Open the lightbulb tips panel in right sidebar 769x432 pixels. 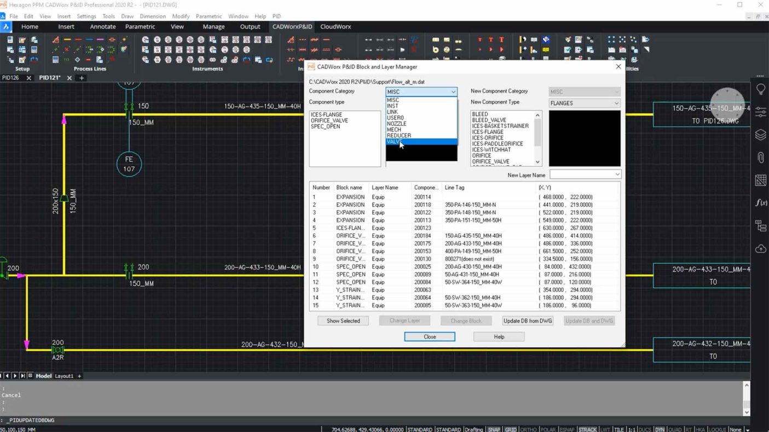click(x=760, y=89)
